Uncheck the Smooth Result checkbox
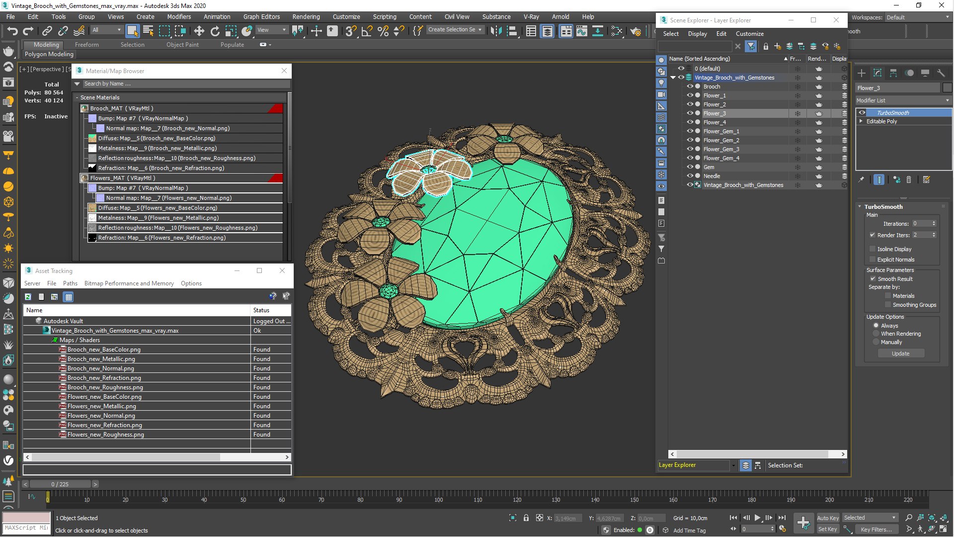Image resolution: width=954 pixels, height=537 pixels. 873,278
